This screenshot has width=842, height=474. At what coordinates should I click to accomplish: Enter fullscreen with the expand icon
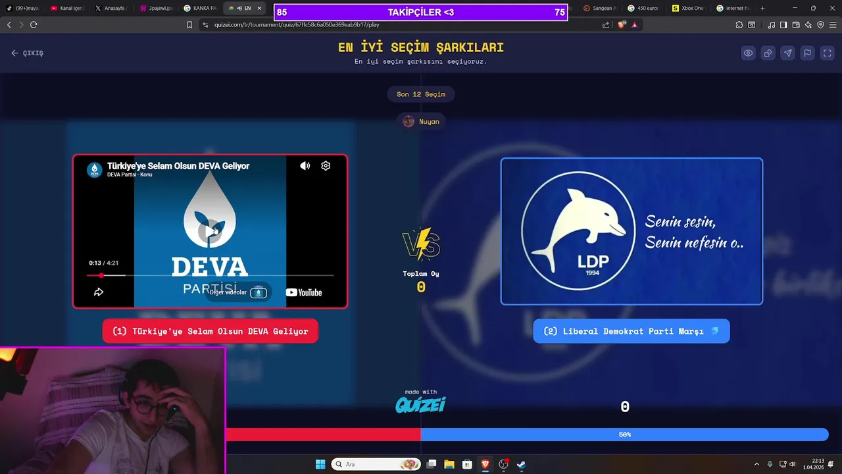click(x=828, y=53)
